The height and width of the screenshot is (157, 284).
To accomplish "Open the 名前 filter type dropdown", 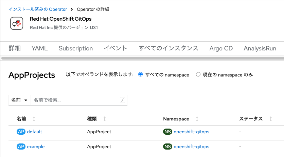I will click(20, 100).
